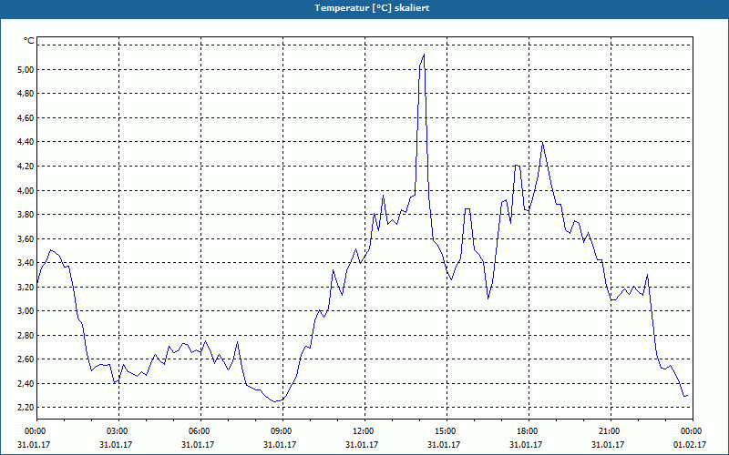Click the highest temperature peak above 5,00
This screenshot has width=729, height=455.
click(x=424, y=55)
